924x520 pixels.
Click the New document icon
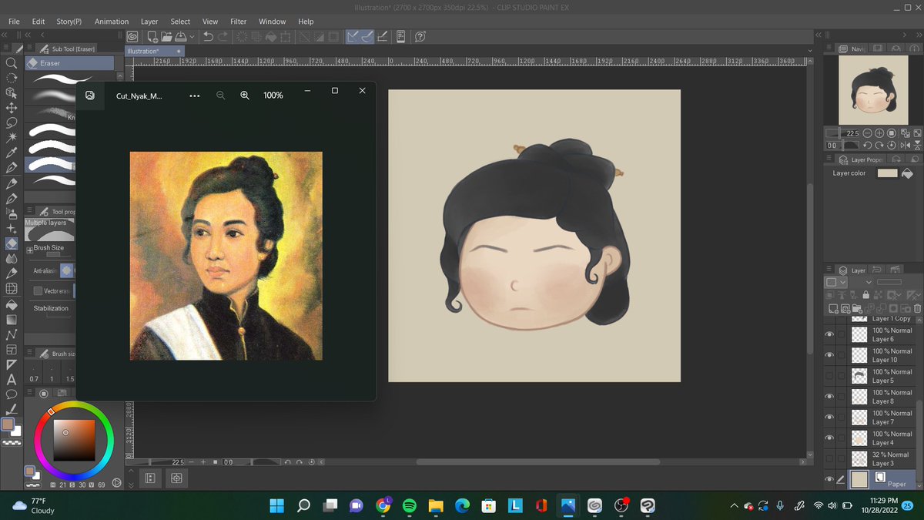(152, 36)
